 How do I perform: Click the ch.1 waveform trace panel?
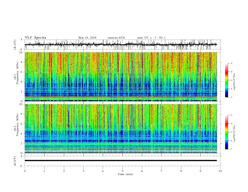123,45
